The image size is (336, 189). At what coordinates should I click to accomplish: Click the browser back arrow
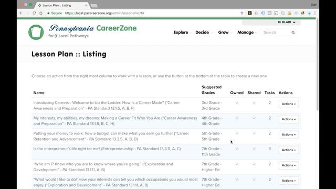click(21, 13)
